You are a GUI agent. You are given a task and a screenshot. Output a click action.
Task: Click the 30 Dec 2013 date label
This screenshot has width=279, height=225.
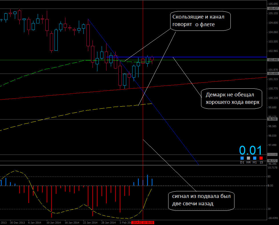pos(17,222)
